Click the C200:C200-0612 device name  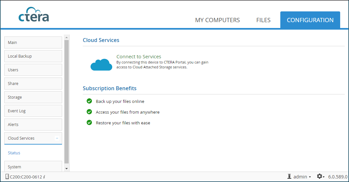pyautogui.click(x=26, y=177)
